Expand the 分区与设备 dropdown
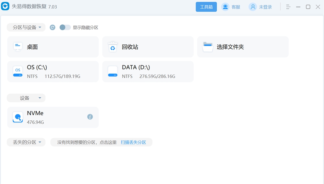 click(x=26, y=27)
